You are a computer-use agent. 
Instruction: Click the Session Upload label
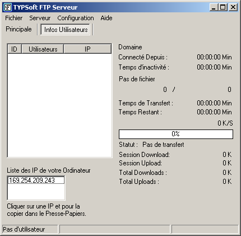(140, 163)
